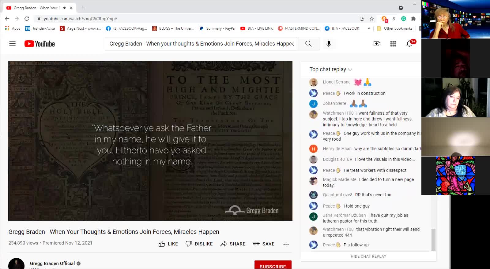Go back with browser back arrow
This screenshot has height=269, width=490.
pyautogui.click(x=7, y=19)
